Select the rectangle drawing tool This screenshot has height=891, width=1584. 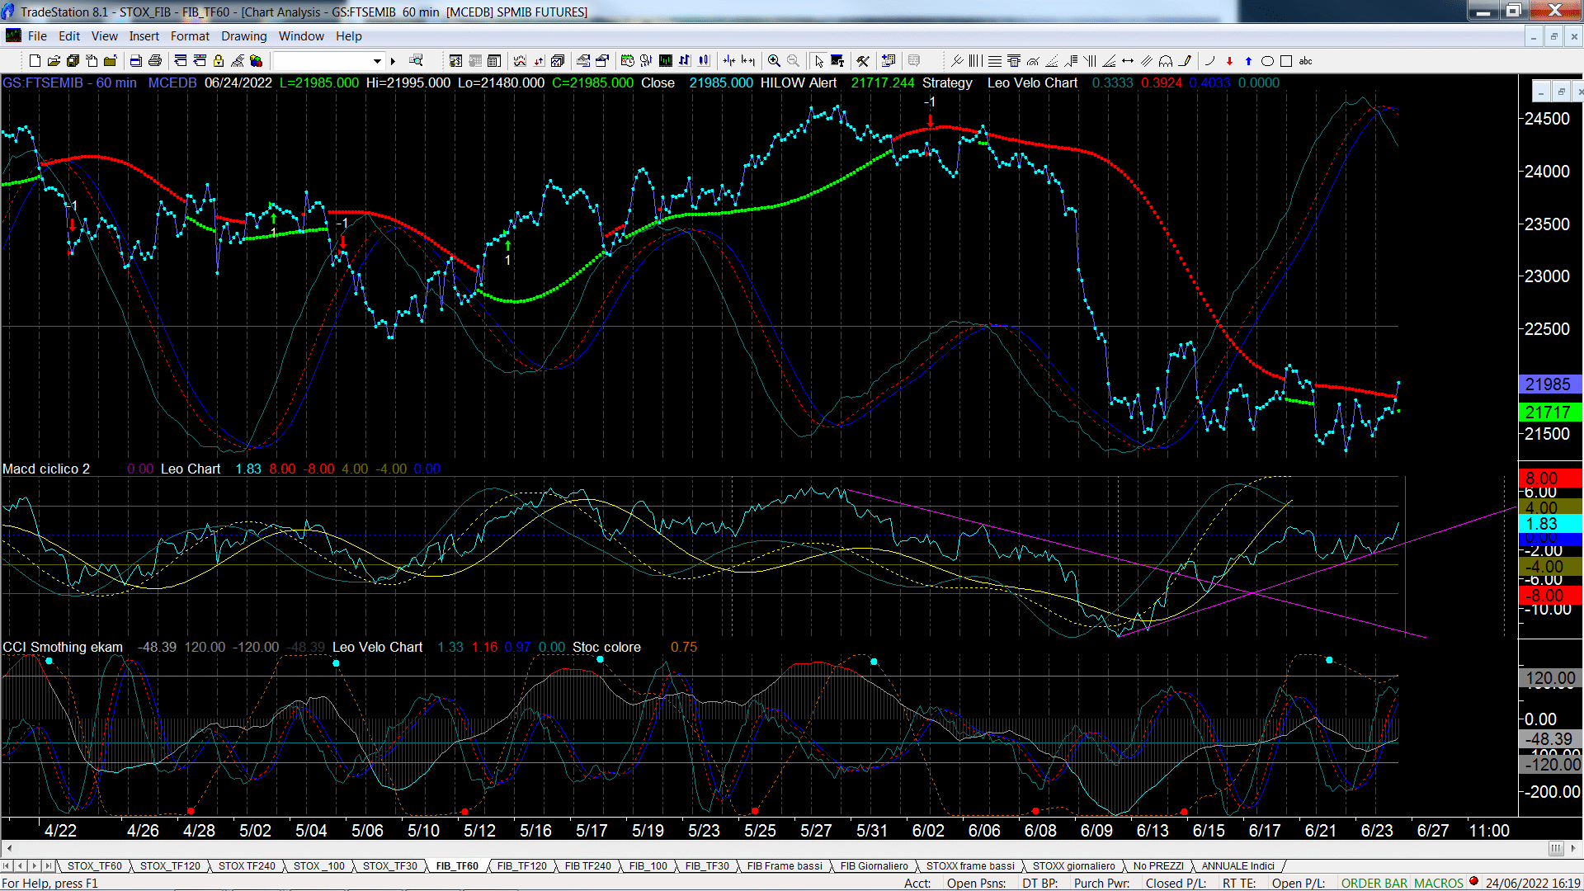click(x=1286, y=61)
